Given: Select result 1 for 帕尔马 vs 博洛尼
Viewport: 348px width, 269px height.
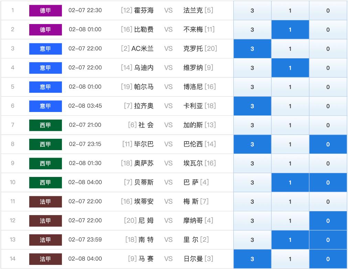Looking at the screenshot, I should 290,87.
